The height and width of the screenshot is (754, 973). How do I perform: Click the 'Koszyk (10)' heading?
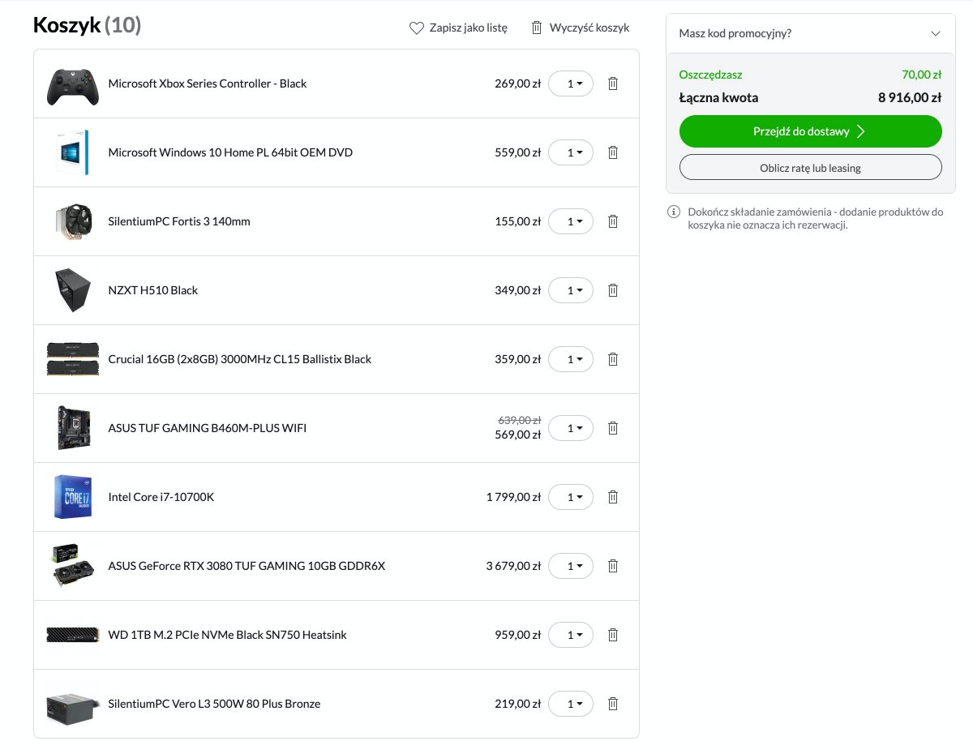point(88,26)
